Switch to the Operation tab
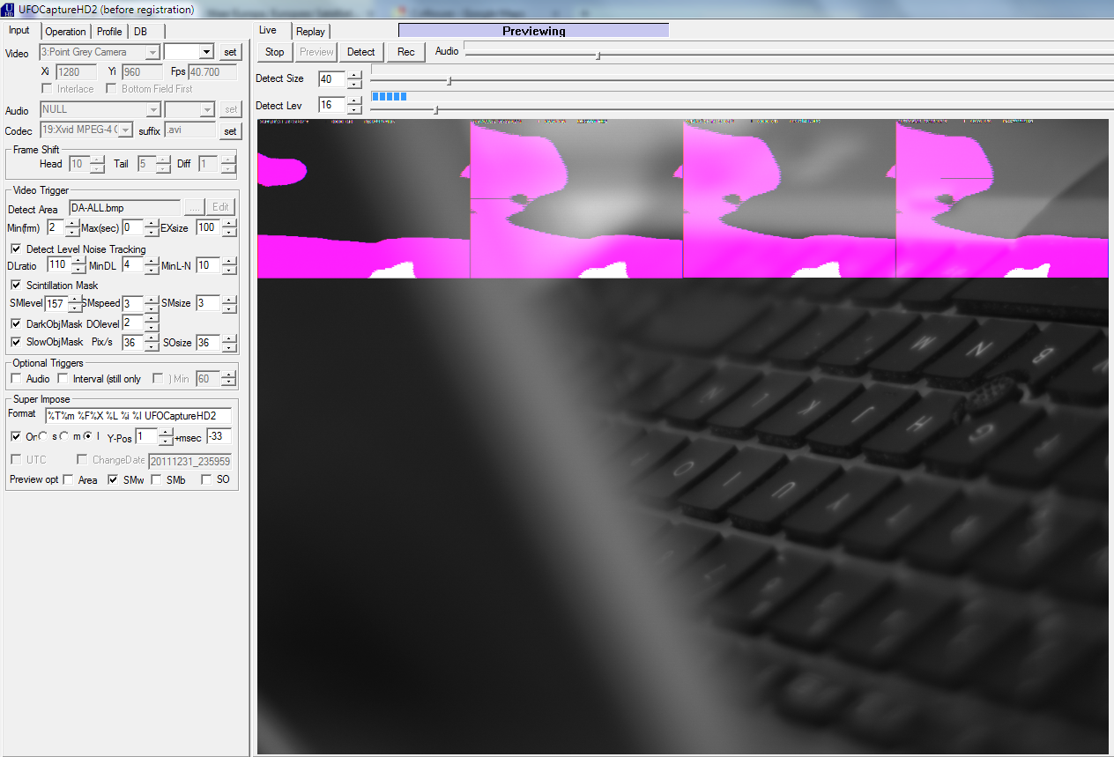Screen dimensions: 1114x757 [65, 31]
